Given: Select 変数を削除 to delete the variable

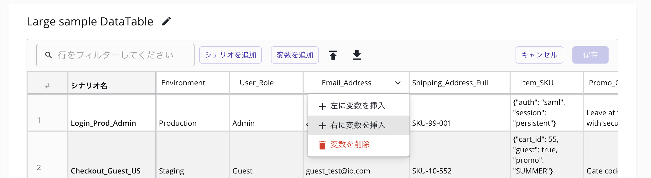Looking at the screenshot, I should click(350, 144).
